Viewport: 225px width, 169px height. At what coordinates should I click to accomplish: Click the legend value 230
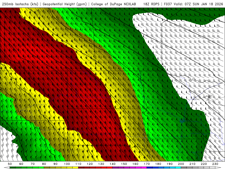click(215, 164)
